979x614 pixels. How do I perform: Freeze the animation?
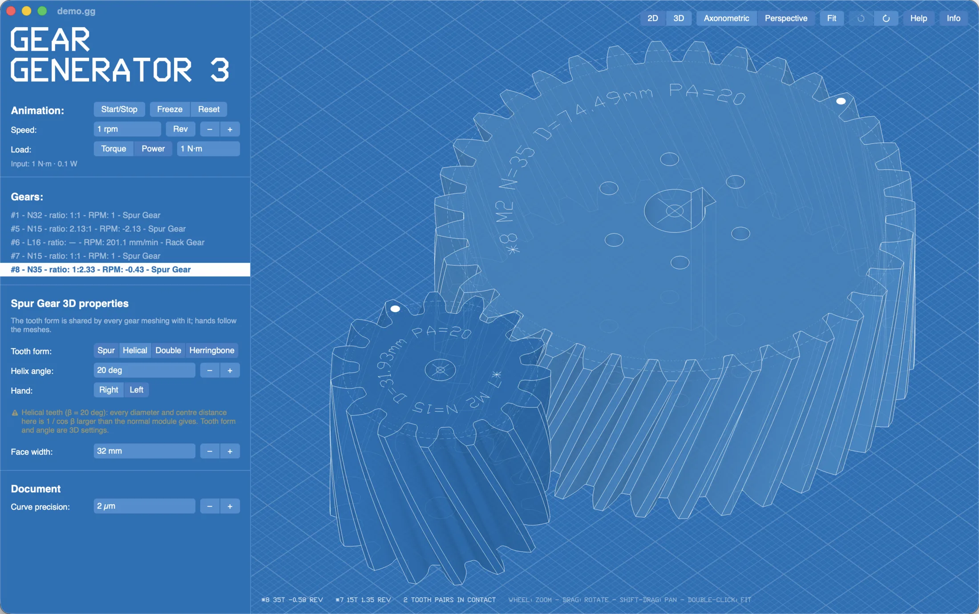pos(170,109)
